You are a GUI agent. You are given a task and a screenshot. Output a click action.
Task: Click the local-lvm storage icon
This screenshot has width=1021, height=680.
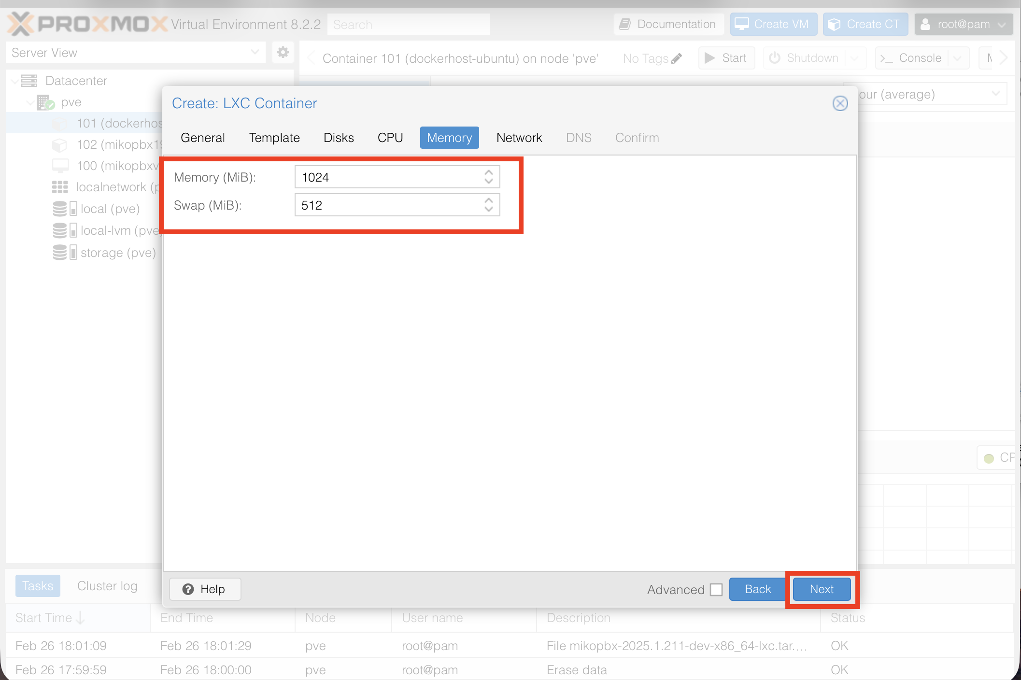point(60,230)
